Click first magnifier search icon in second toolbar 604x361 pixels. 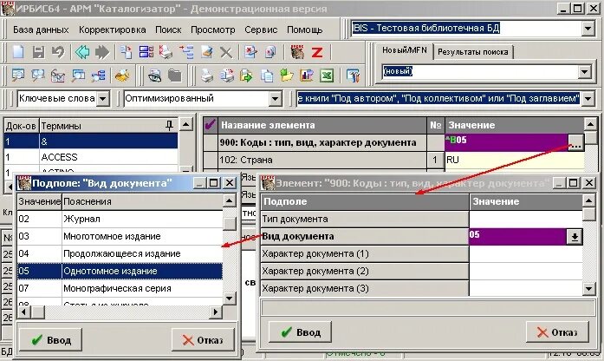tap(17, 75)
